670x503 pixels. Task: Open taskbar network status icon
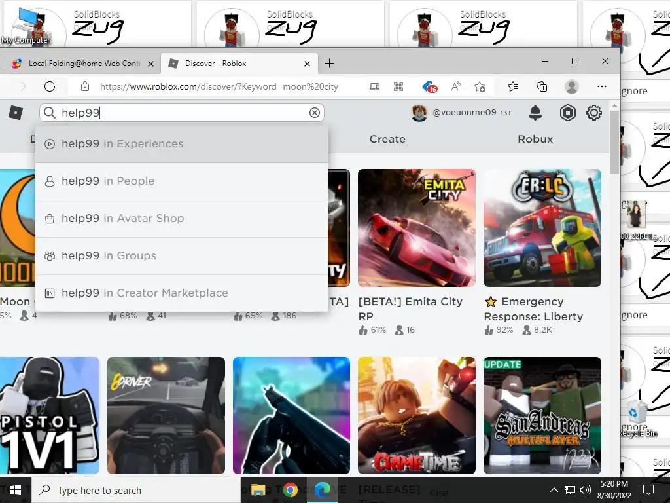click(570, 490)
